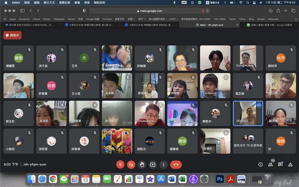Open Calendar in Dock
299x187 pixels.
click(85, 179)
